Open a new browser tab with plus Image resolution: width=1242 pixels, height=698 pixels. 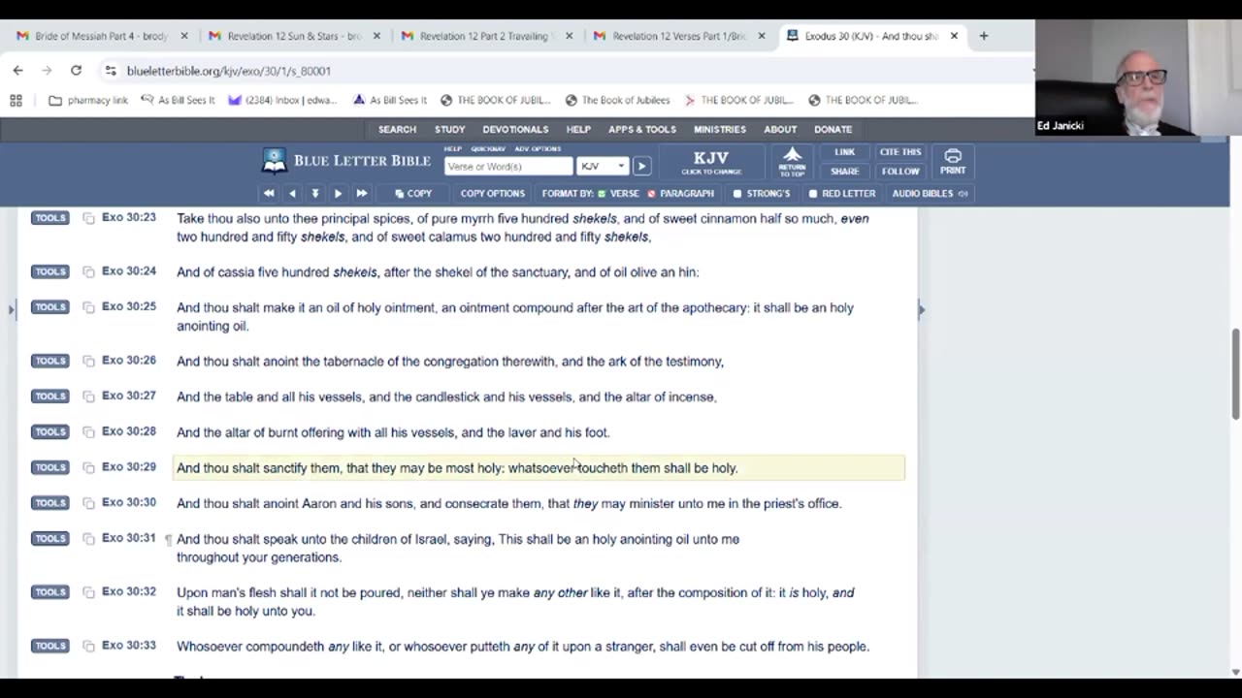tap(983, 36)
